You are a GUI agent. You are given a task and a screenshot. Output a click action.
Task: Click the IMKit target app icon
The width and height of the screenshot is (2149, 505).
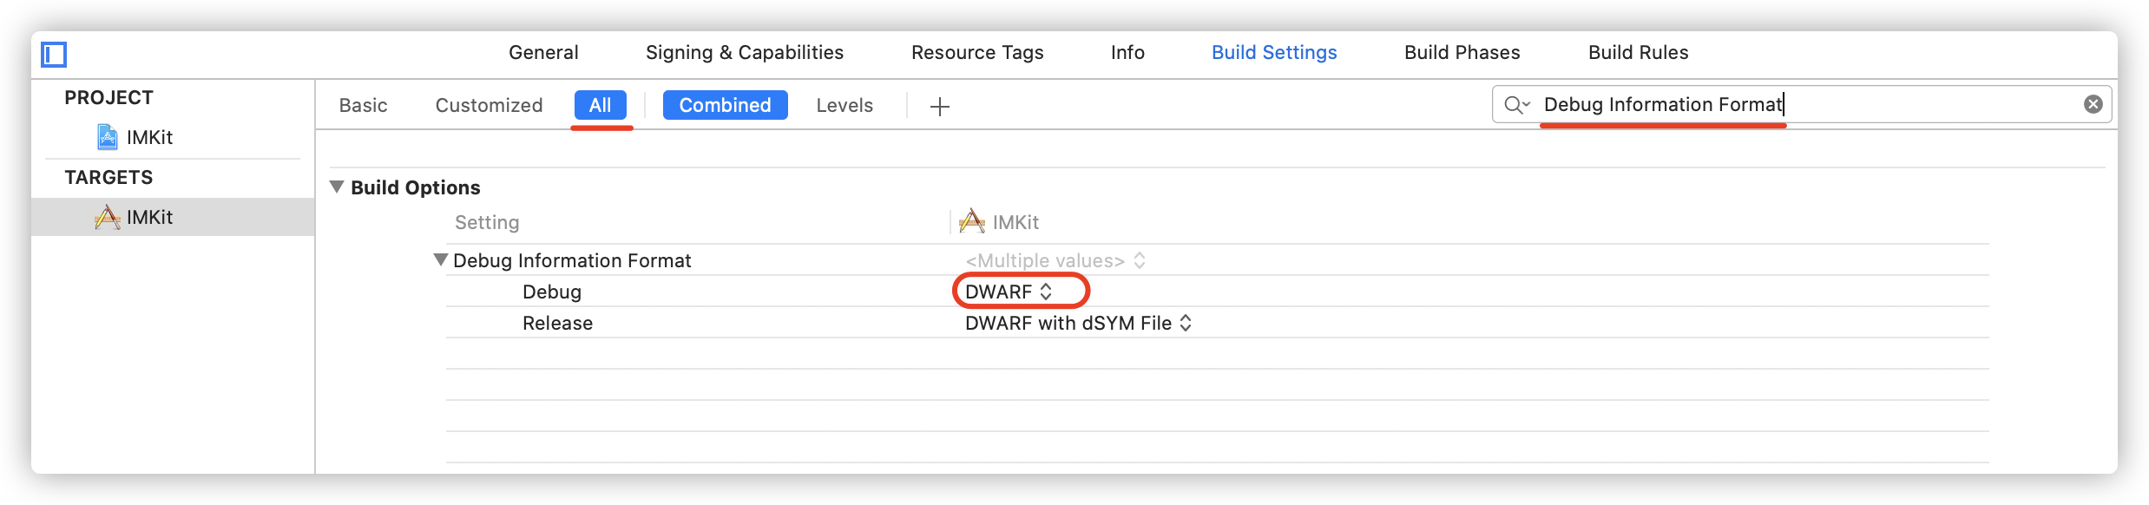point(108,217)
